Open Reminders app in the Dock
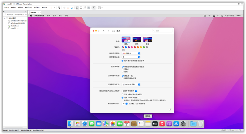 tap(141, 124)
